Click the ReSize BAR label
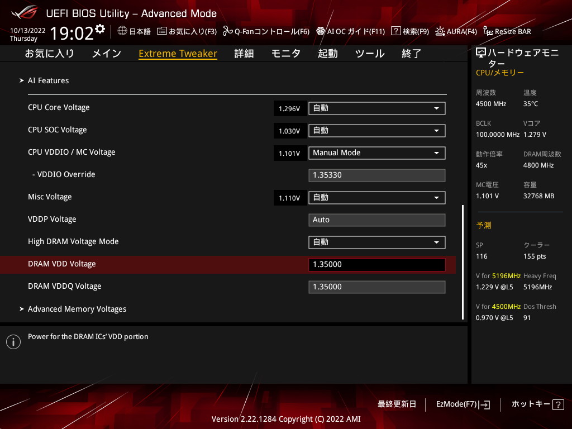This screenshot has height=429, width=572. [x=513, y=31]
